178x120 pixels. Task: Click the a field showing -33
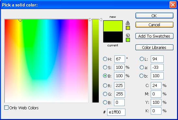pos(157,67)
